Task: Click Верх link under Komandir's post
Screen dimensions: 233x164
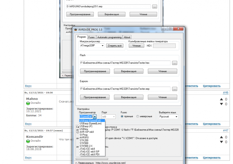Action: click(x=28, y=158)
